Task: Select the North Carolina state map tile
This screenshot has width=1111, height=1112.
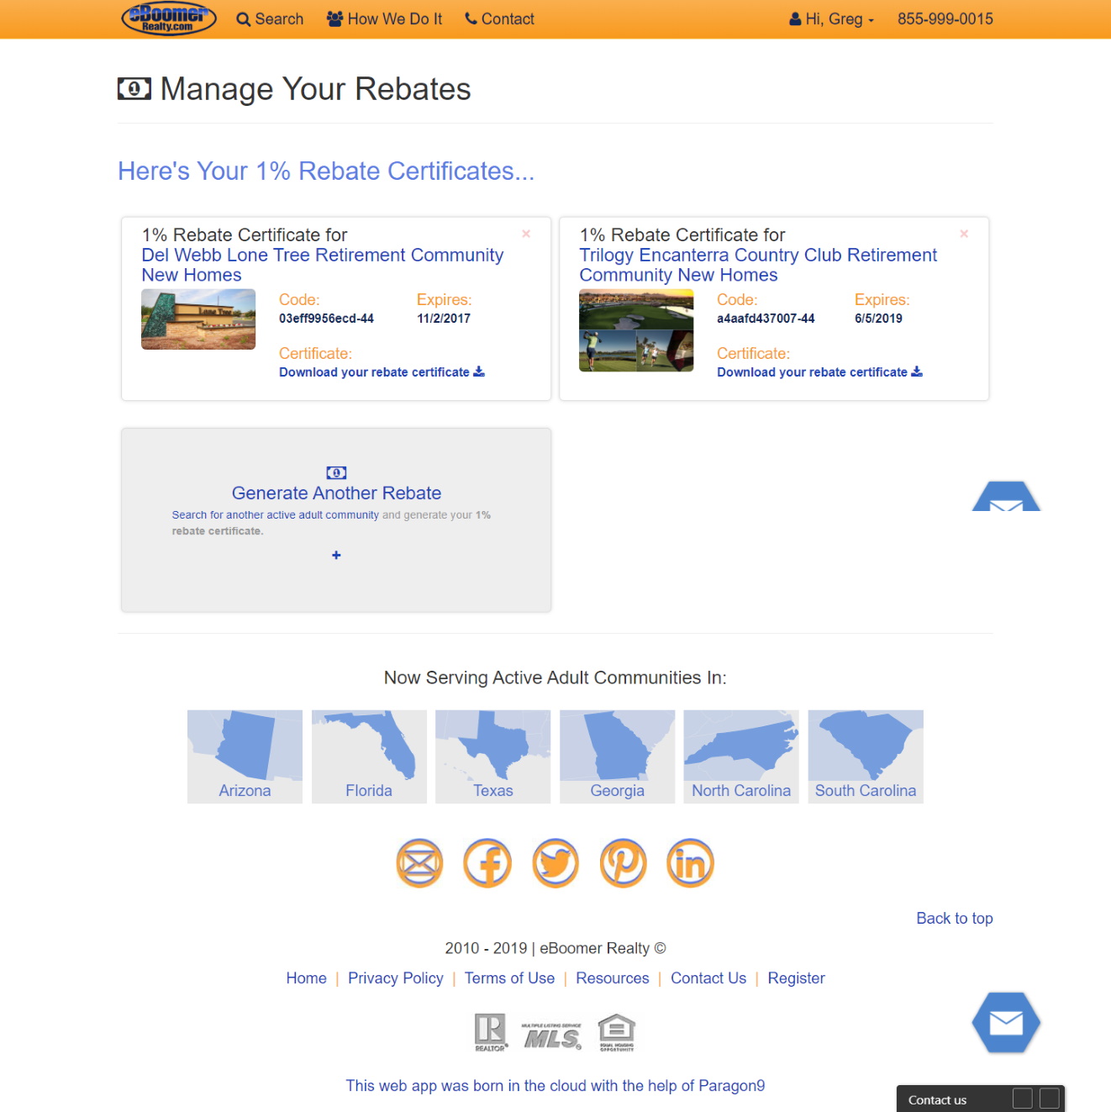Action: 741,756
